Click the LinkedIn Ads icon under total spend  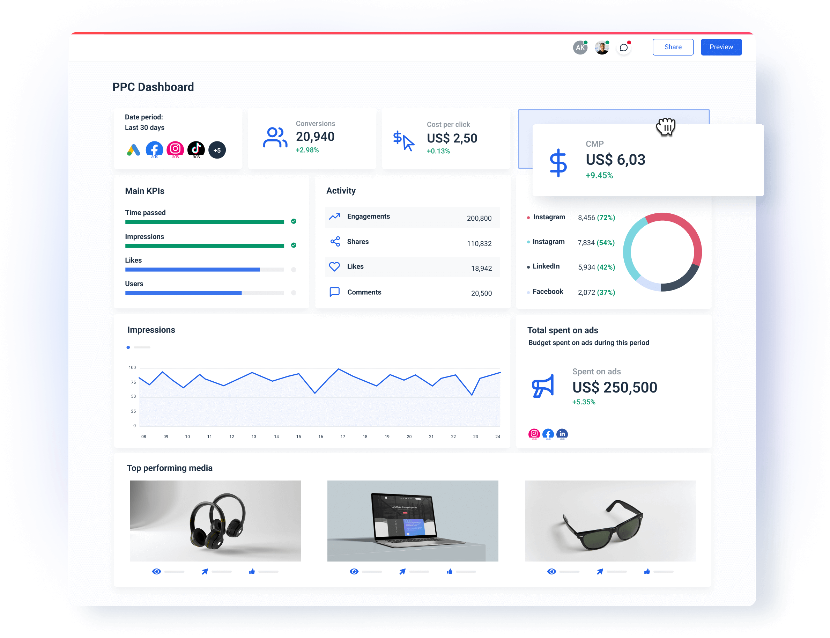point(562,433)
